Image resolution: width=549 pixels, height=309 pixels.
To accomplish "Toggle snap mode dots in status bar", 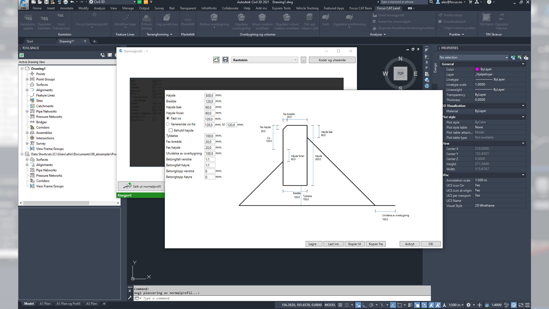I will tap(347, 305).
